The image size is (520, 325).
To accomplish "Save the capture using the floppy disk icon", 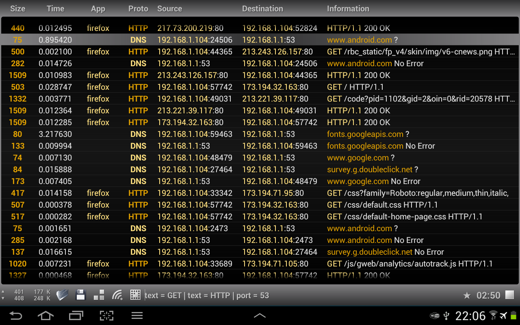I will click(80, 295).
